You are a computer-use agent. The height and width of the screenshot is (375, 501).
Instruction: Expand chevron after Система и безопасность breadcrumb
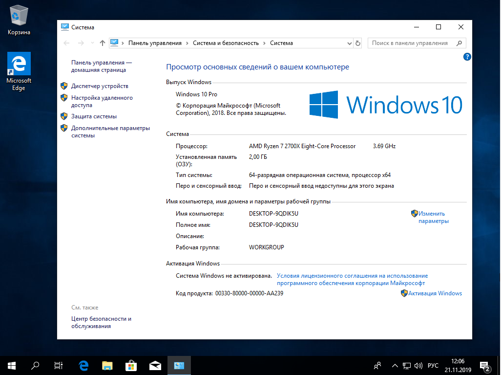[264, 43]
